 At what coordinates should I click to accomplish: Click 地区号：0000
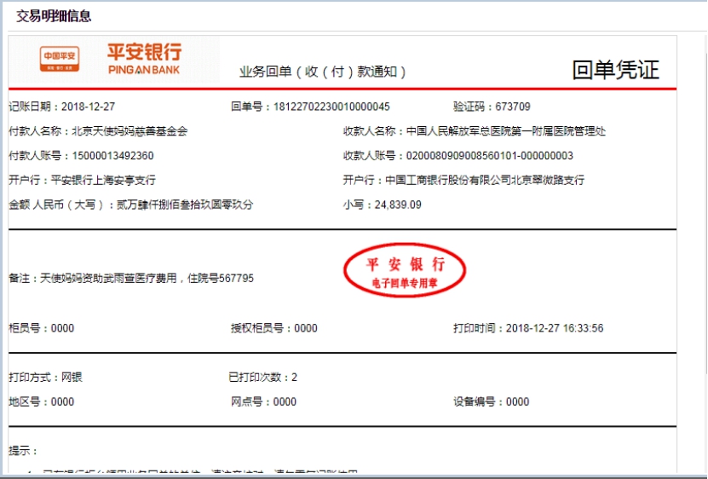(x=41, y=401)
